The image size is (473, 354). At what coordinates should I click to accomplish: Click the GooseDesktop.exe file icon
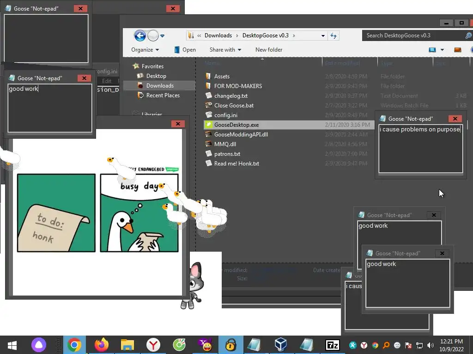coord(208,124)
